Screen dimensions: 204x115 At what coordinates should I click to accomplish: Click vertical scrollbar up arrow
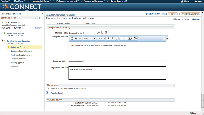click(203, 13)
